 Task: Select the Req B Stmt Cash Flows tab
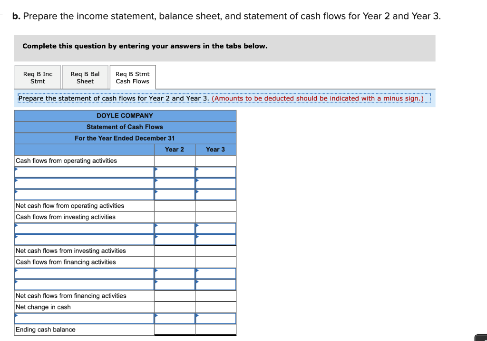133,77
